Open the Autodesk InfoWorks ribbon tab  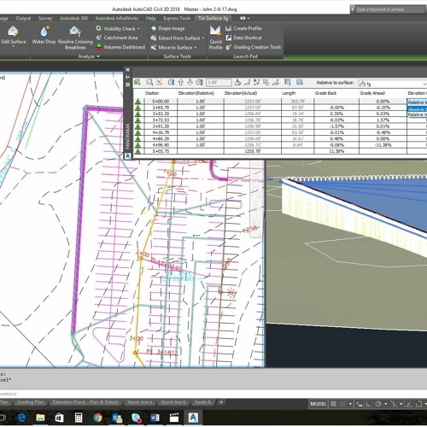pyautogui.click(x=117, y=18)
